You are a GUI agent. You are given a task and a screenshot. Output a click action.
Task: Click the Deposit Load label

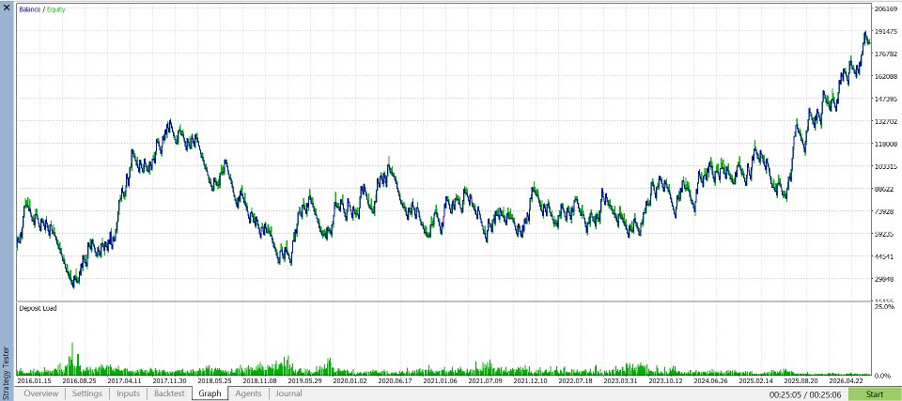pyautogui.click(x=38, y=308)
